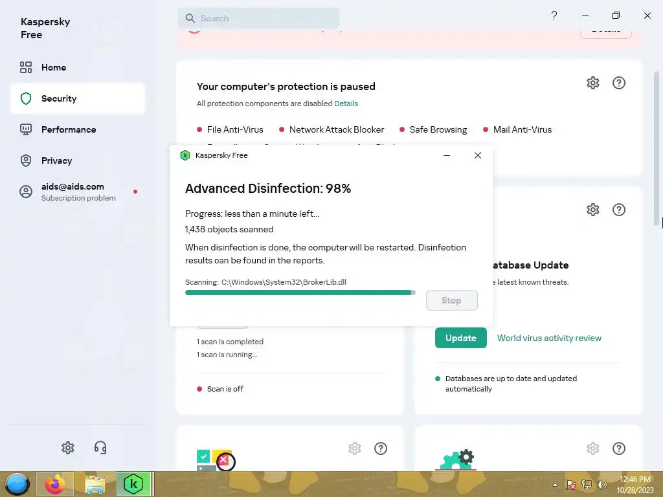
Task: Open help icon in bottom-left card
Action: click(x=381, y=448)
